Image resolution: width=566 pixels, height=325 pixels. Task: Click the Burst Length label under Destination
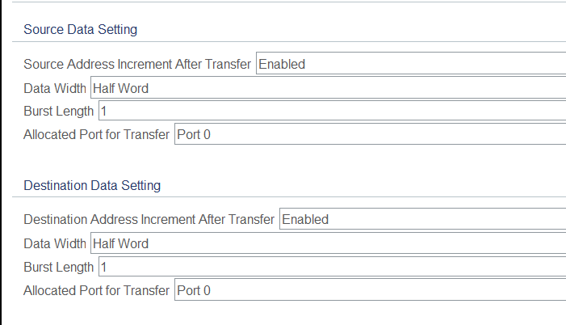pyautogui.click(x=59, y=266)
